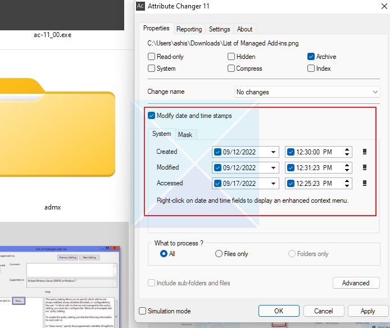The image size is (390, 328).
Task: Click the Attribute Changer app icon in title bar
Action: coord(140,6)
